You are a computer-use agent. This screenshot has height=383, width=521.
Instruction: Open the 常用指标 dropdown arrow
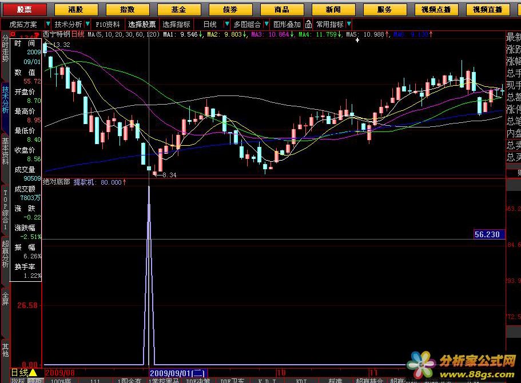[349, 25]
